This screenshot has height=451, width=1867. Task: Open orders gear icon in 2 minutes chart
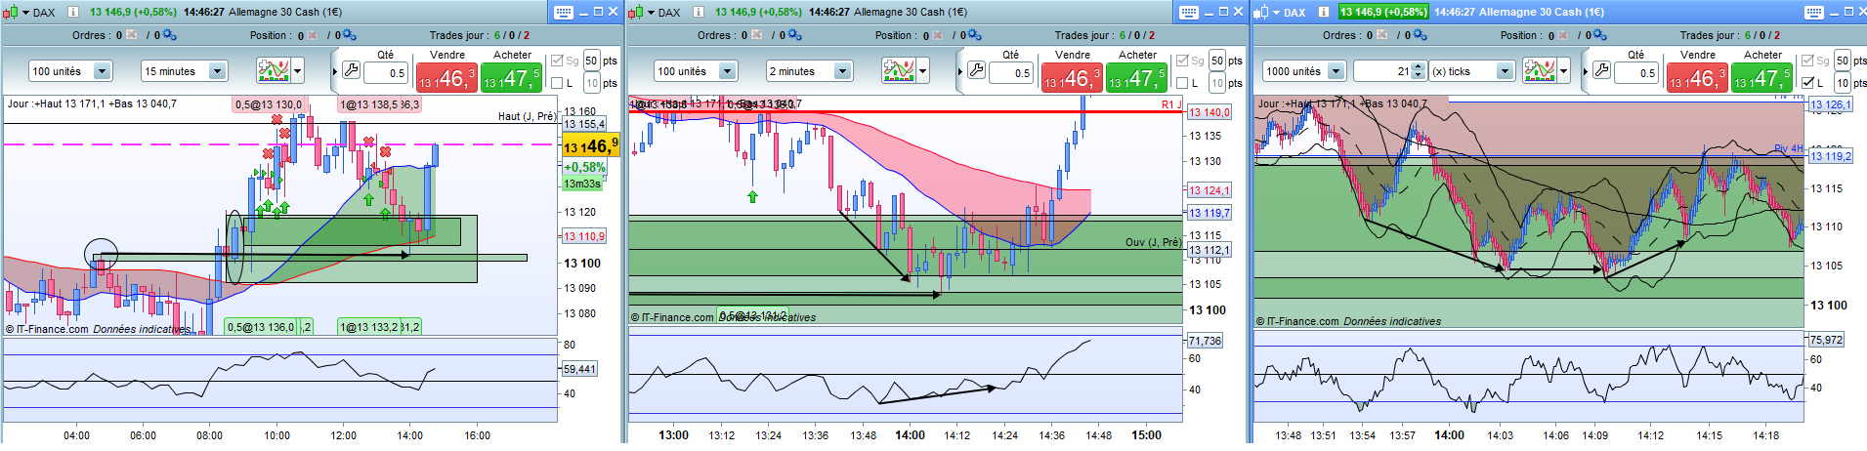tap(794, 35)
